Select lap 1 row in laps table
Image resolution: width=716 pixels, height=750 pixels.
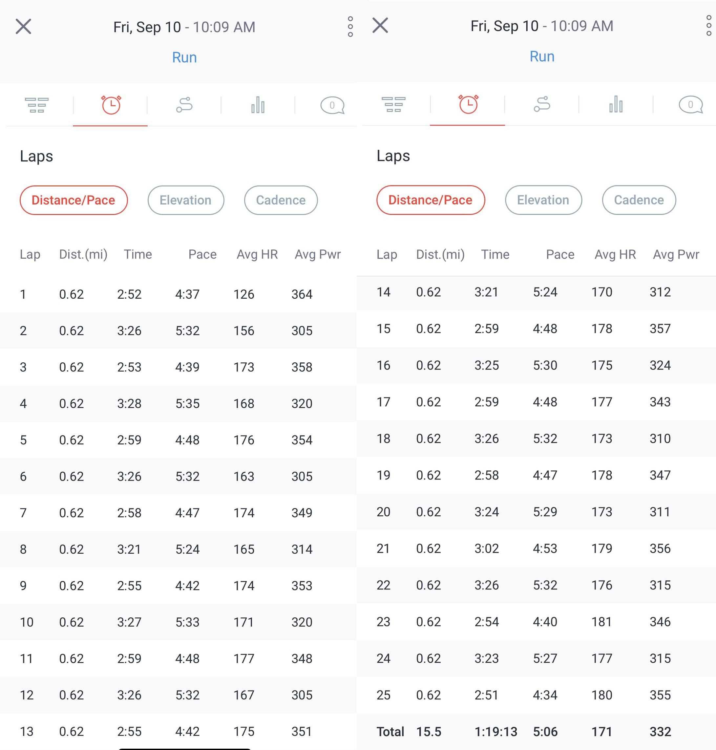pos(178,294)
